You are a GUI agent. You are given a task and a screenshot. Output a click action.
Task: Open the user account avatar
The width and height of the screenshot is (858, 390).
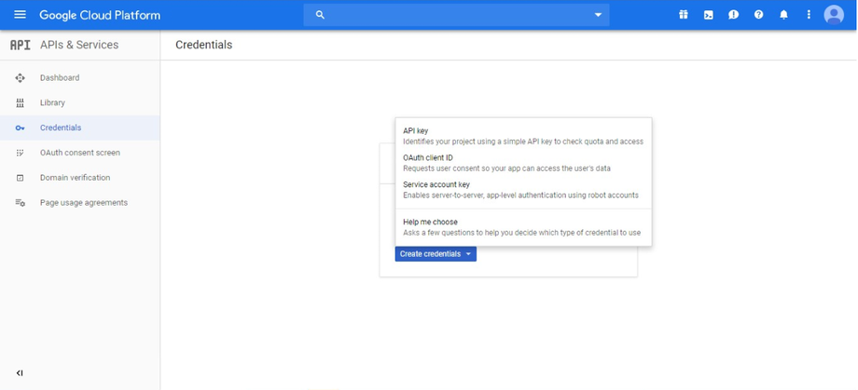(834, 15)
